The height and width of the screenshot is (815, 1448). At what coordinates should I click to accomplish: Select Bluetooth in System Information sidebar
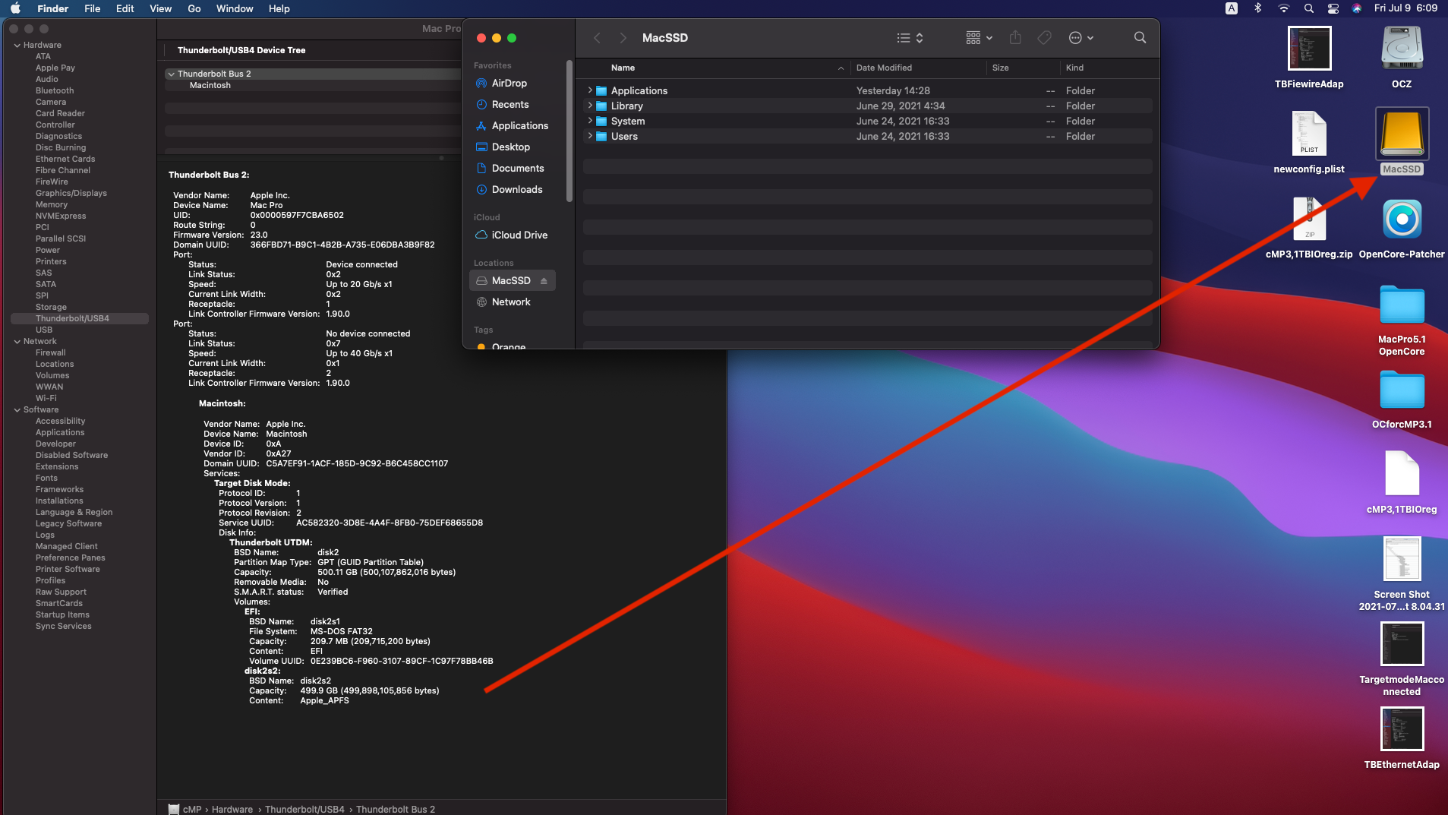click(x=55, y=91)
